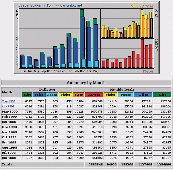
Task: Click the Visits/Sites legend at chart top
Action: [x=142, y=6]
